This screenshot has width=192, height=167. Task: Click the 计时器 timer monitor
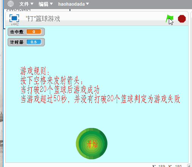[x=26, y=42]
